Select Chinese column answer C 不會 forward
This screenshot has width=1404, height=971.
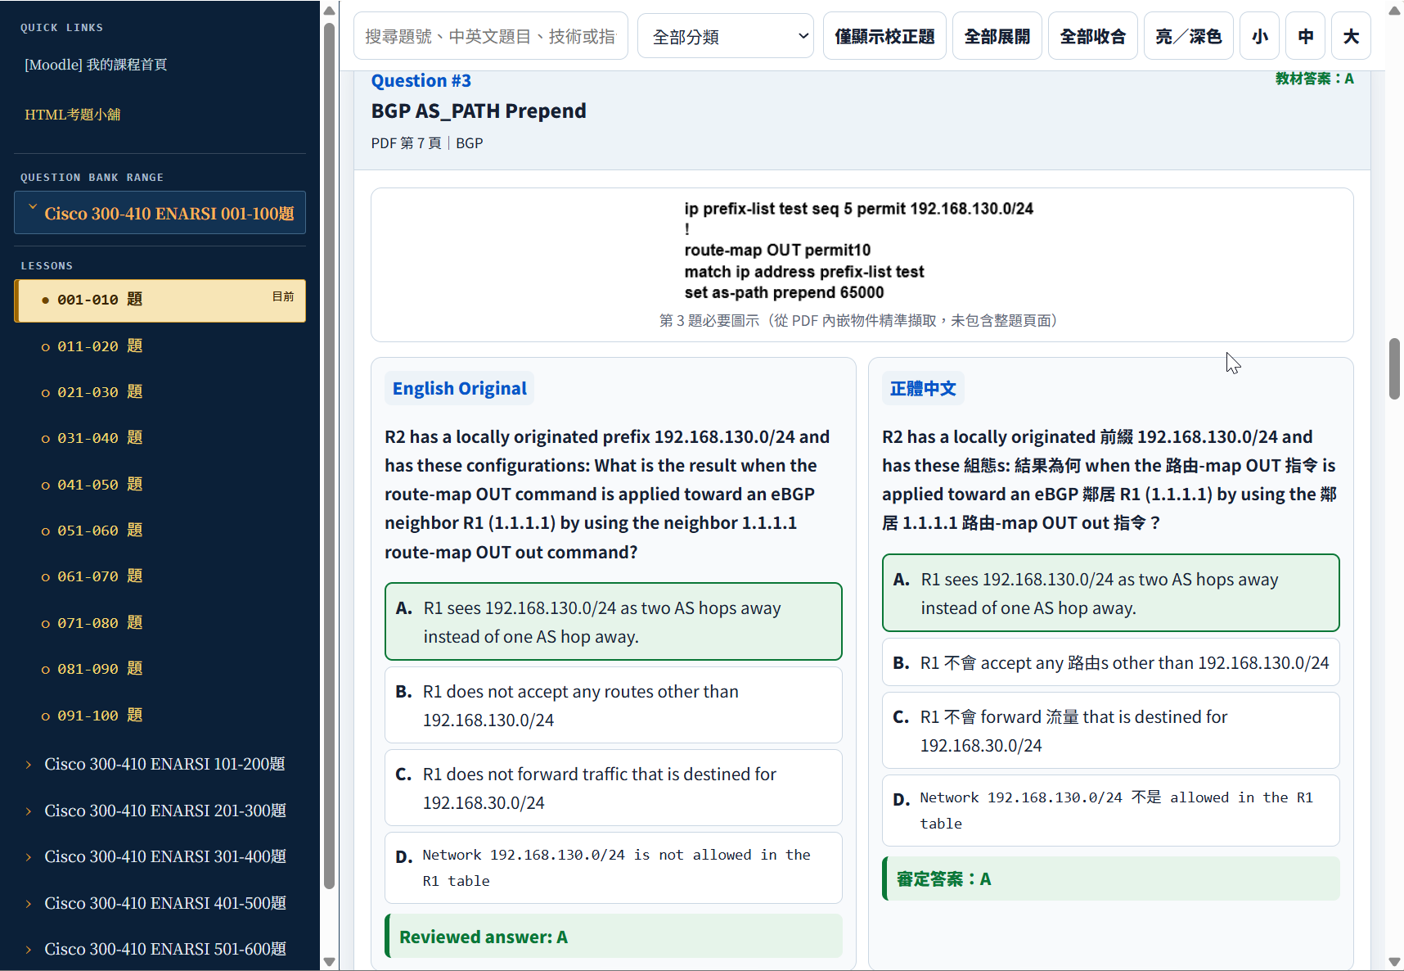click(x=1111, y=730)
